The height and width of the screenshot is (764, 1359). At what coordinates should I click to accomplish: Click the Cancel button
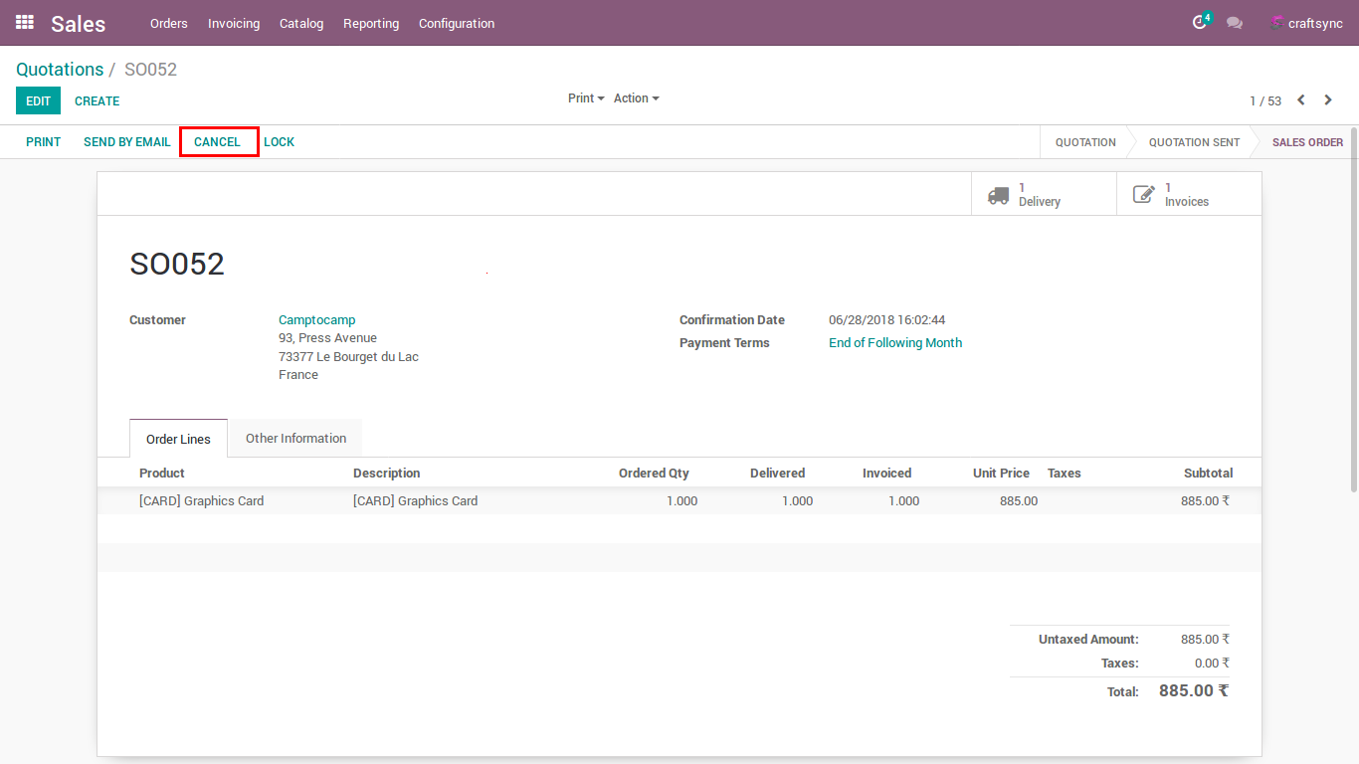[x=218, y=142]
